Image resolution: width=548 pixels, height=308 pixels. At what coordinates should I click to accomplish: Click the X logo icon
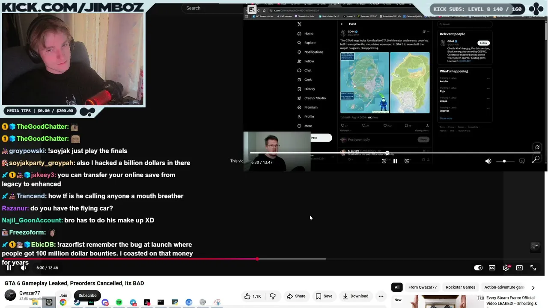tap(299, 24)
